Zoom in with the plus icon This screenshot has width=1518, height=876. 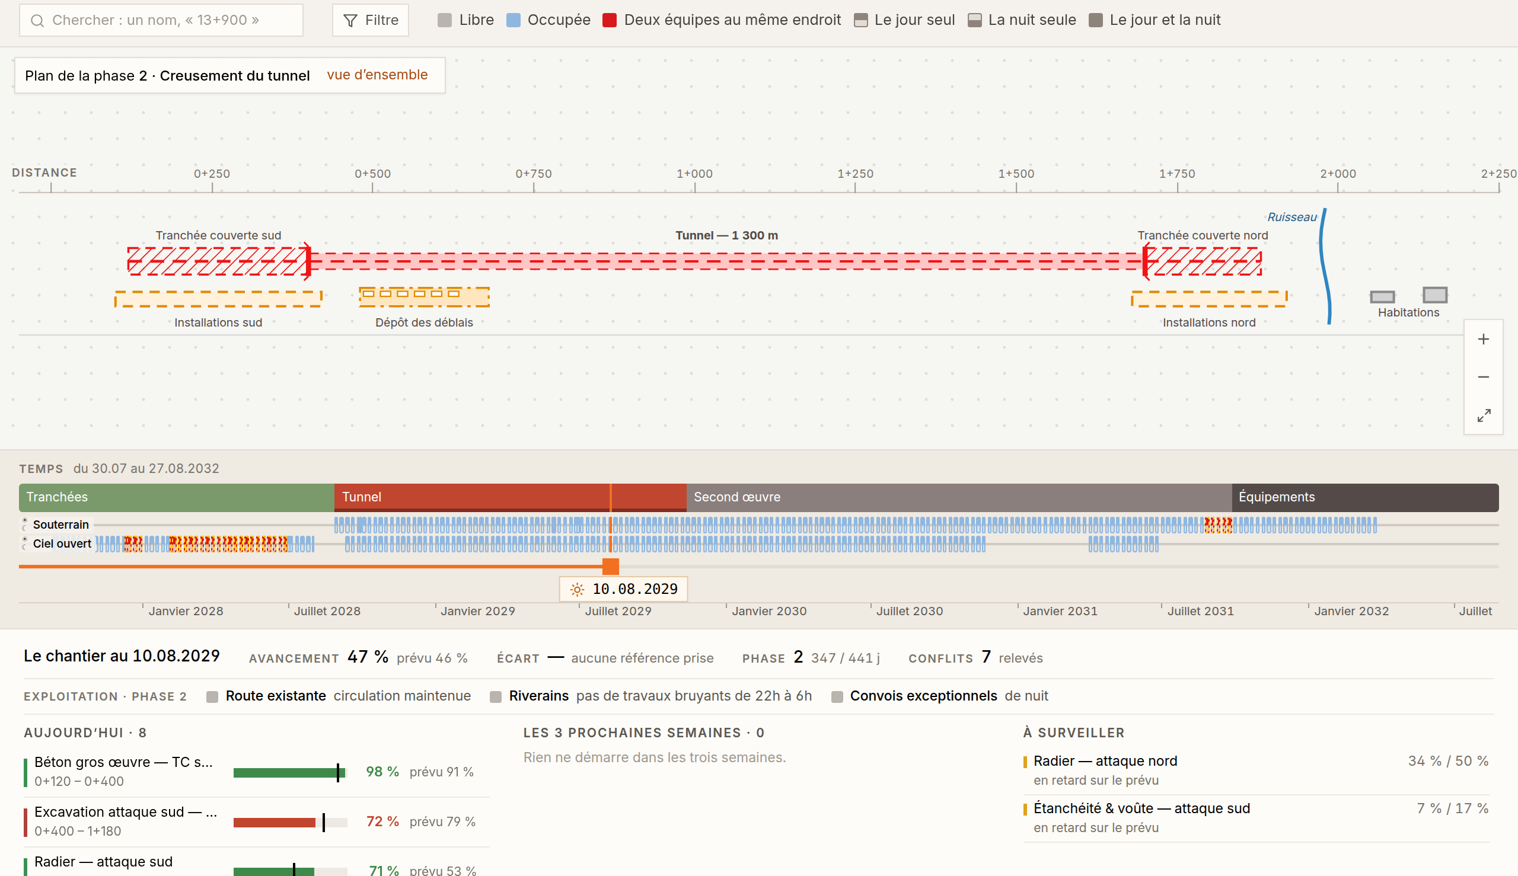pyautogui.click(x=1483, y=340)
